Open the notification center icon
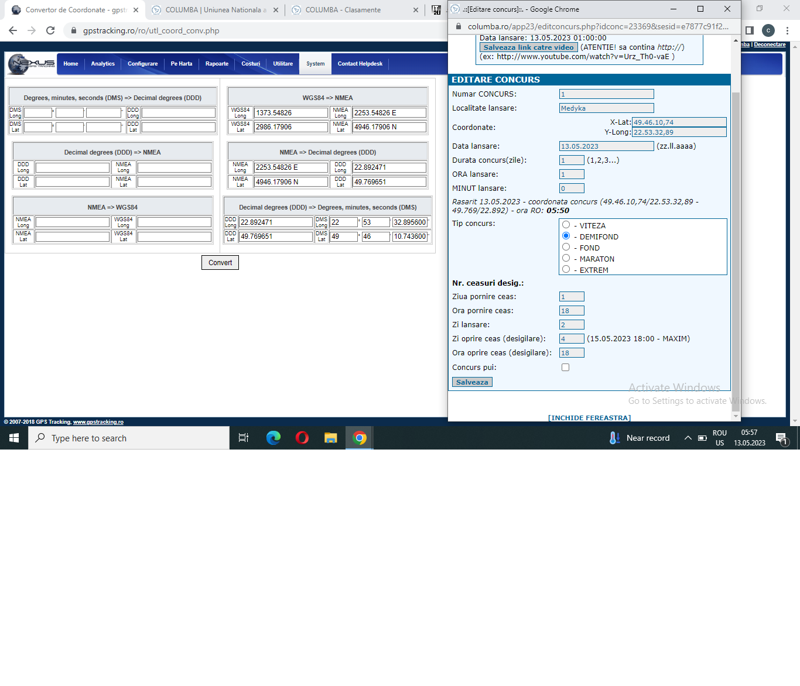Viewport: 800px width, 686px height. [x=781, y=438]
